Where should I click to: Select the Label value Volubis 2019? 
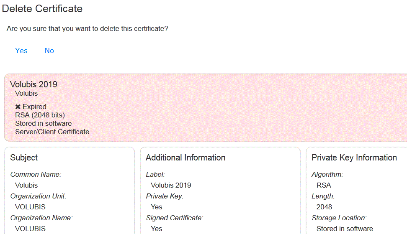point(171,185)
